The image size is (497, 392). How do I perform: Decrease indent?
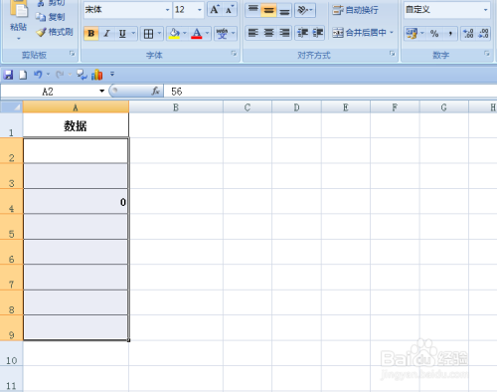click(x=302, y=33)
